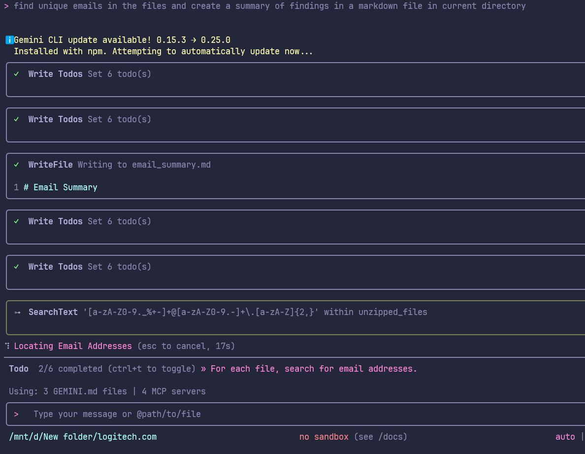Click the pending status icon beside SearchText

(x=17, y=313)
